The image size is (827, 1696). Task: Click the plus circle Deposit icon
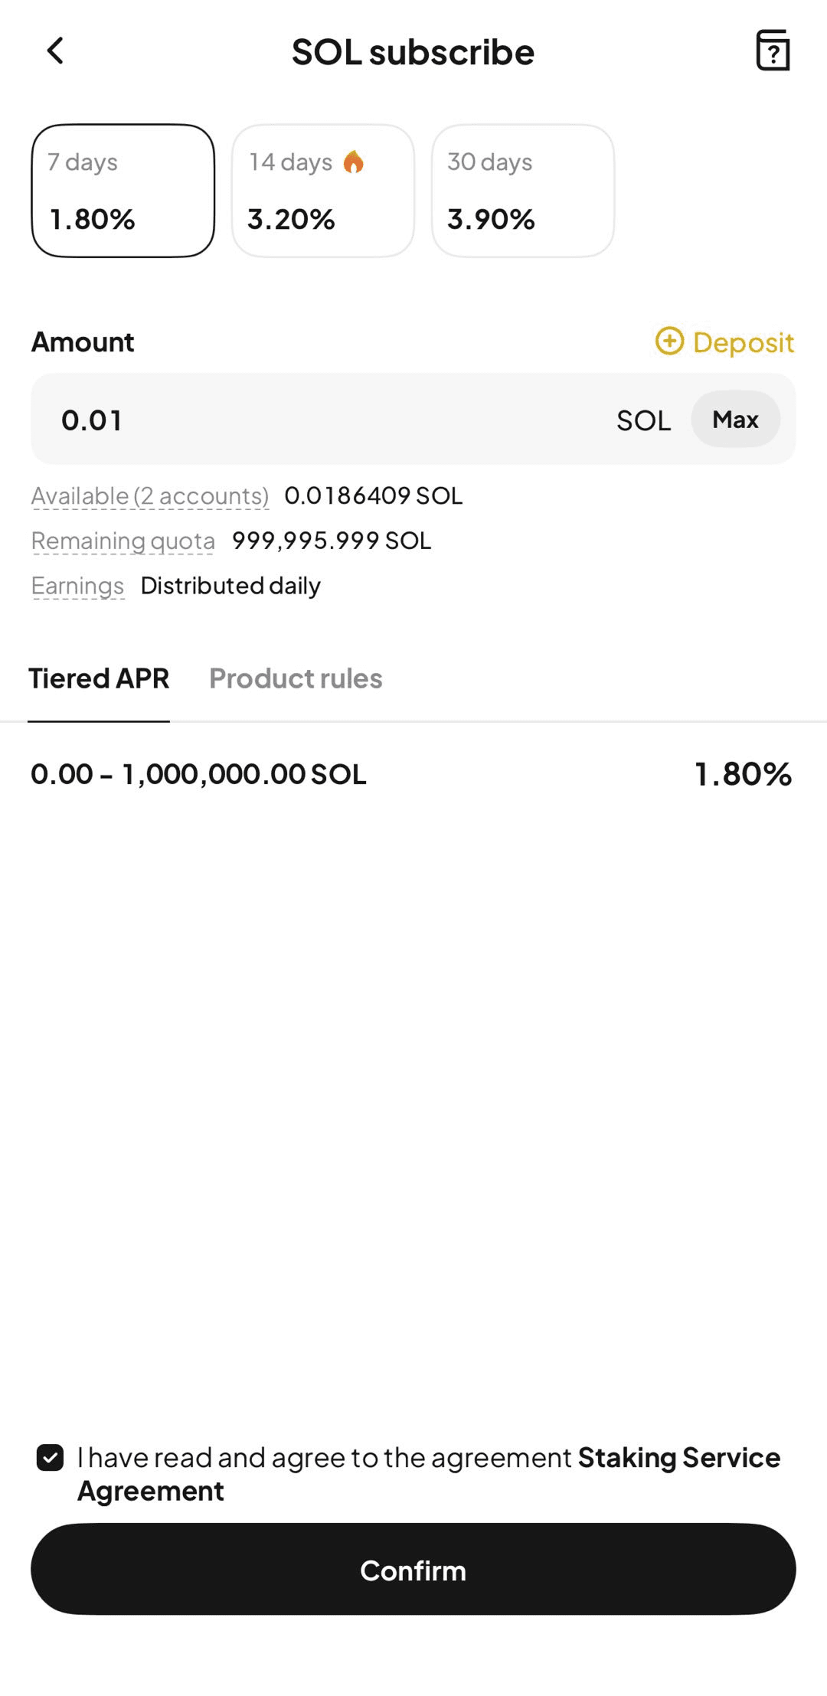tap(669, 341)
